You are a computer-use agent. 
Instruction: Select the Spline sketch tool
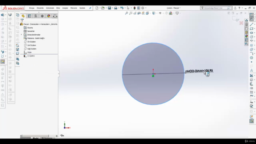click(x=252, y=45)
